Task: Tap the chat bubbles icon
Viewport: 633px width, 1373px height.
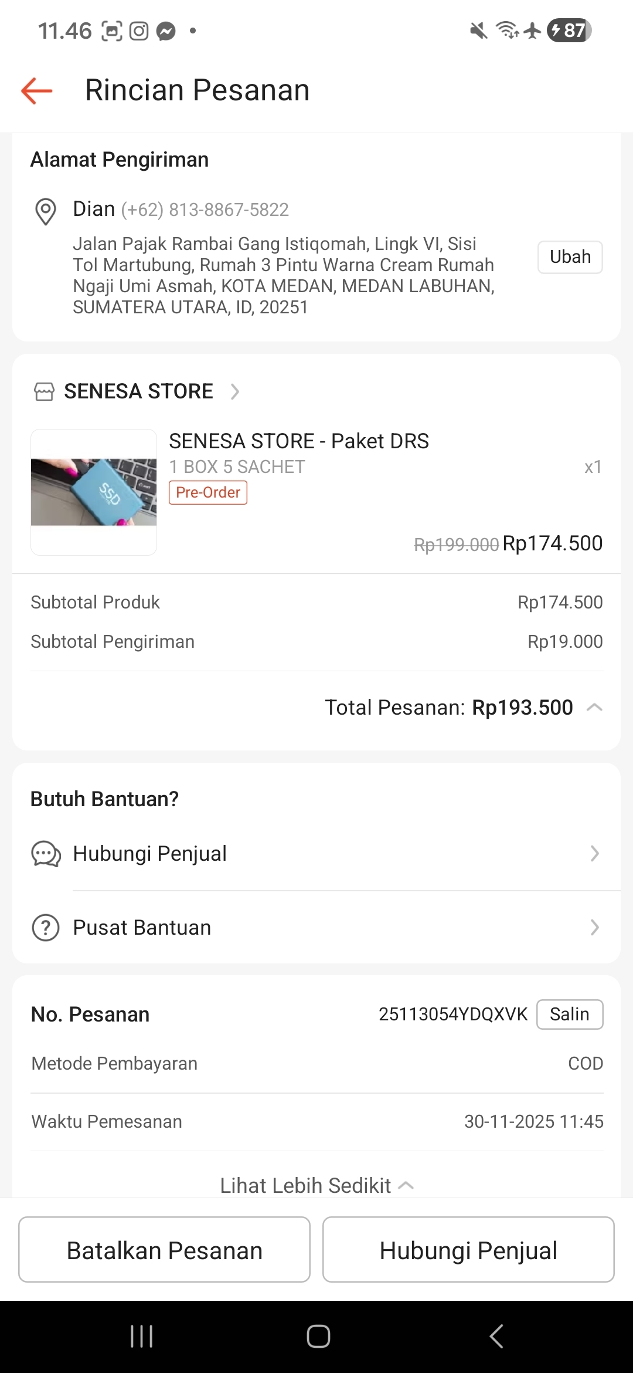Action: (46, 854)
